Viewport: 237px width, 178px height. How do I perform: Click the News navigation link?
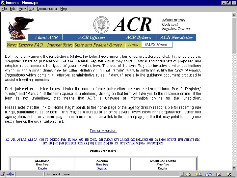pos(12,45)
